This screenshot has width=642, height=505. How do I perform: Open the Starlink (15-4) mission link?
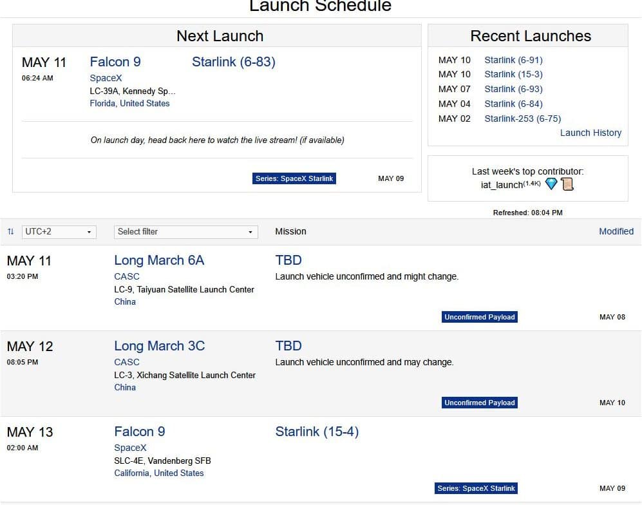point(317,432)
